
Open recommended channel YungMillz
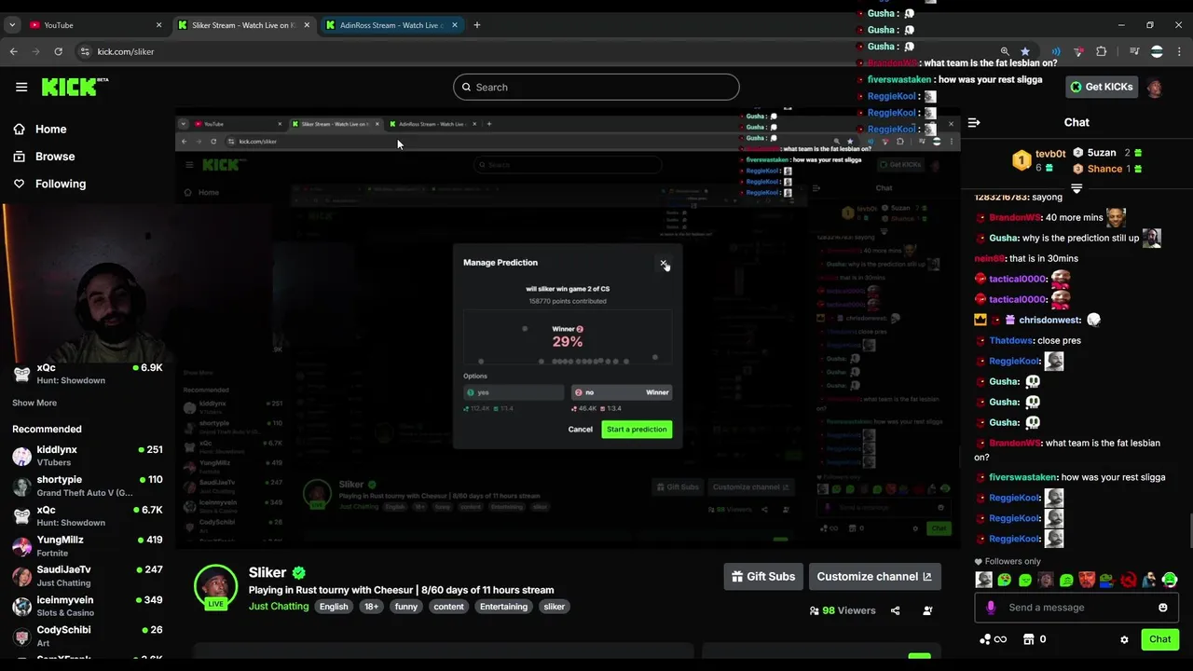pyautogui.click(x=87, y=545)
